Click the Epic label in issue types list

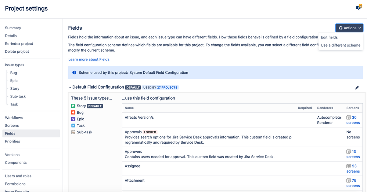coord(80,119)
